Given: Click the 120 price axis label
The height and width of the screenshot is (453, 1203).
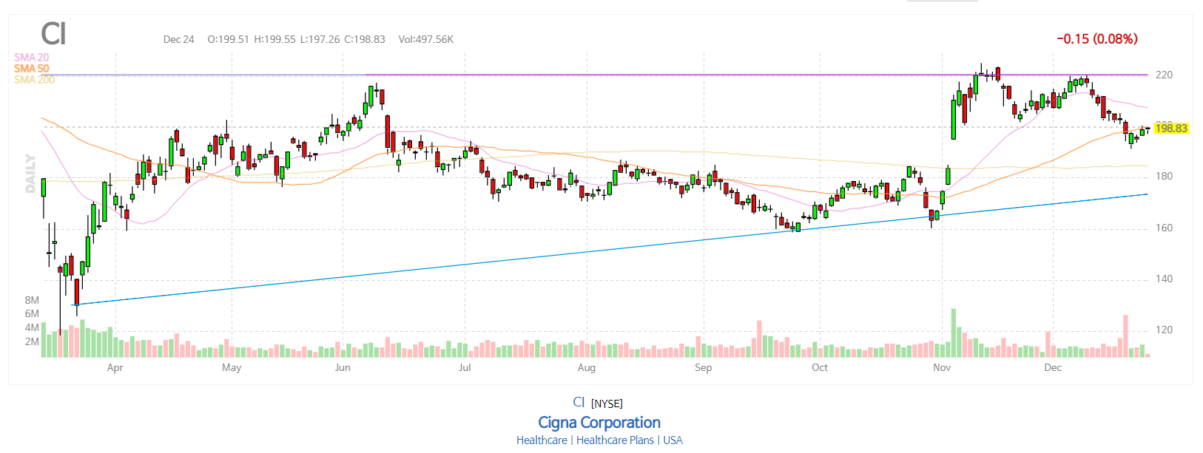Looking at the screenshot, I should [1164, 330].
